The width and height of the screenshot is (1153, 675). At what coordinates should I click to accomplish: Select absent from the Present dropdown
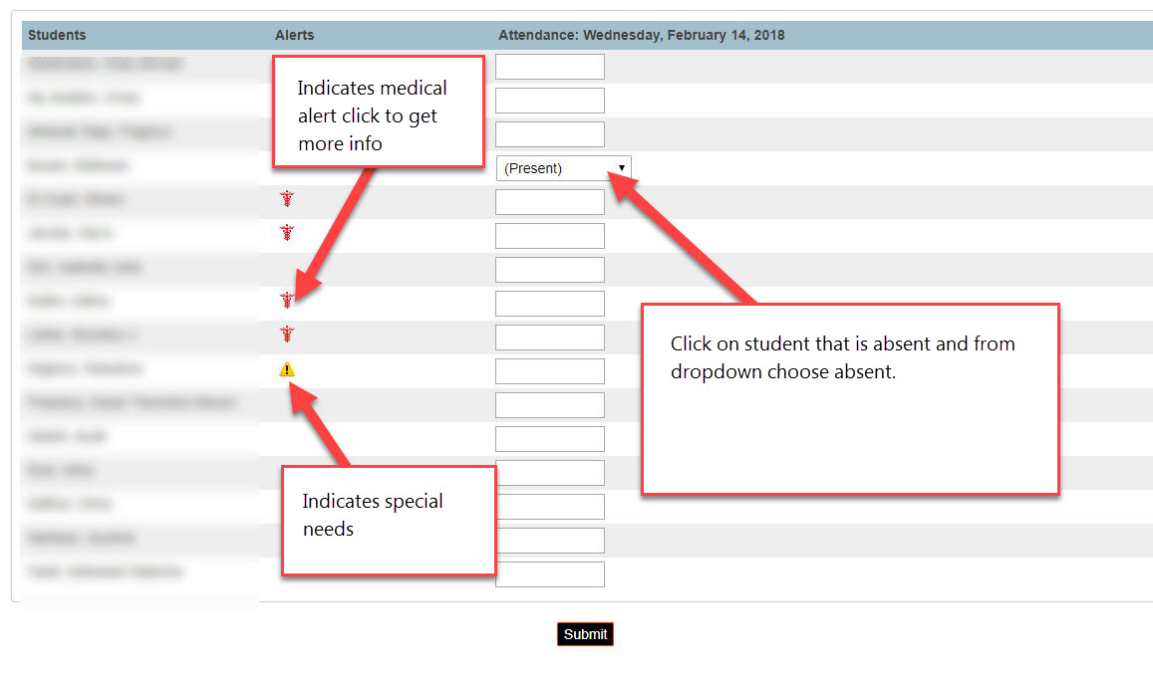(563, 167)
